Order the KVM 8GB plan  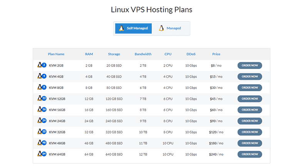[x=249, y=88]
